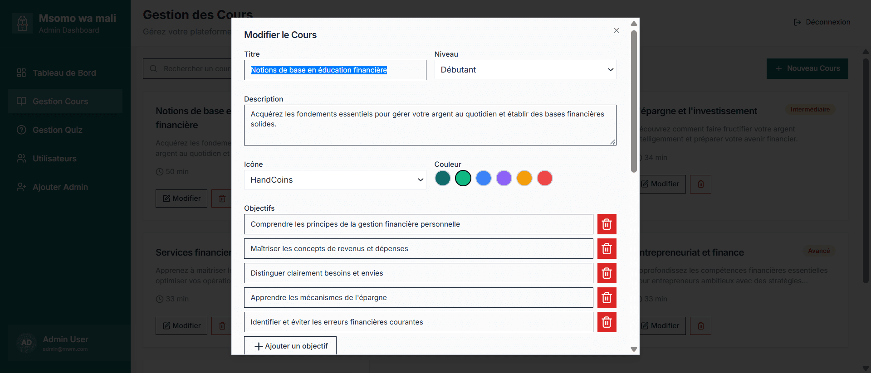Click the red trash icon on the Entrepreneuriat card

coord(700,326)
